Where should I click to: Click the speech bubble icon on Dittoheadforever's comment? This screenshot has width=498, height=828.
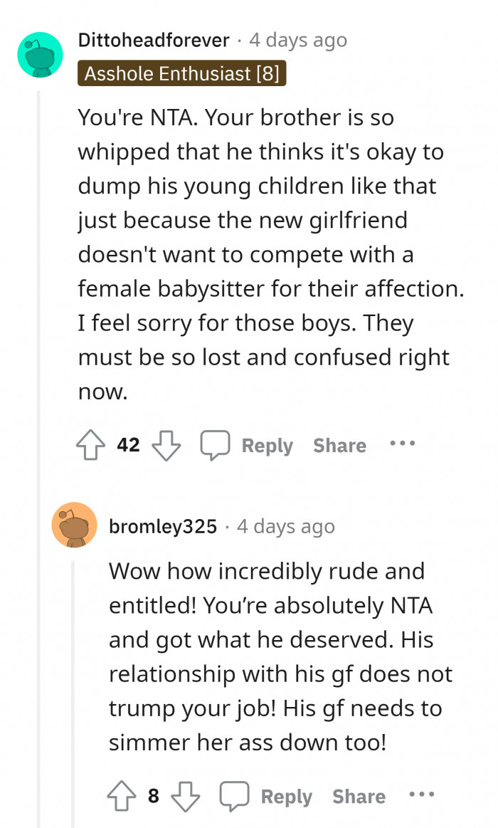[214, 445]
